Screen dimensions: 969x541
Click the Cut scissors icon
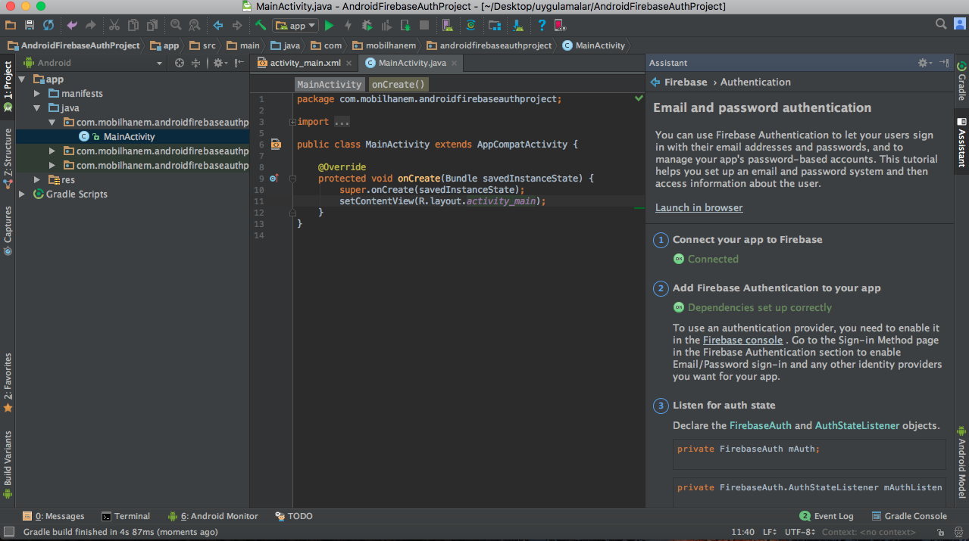[114, 26]
